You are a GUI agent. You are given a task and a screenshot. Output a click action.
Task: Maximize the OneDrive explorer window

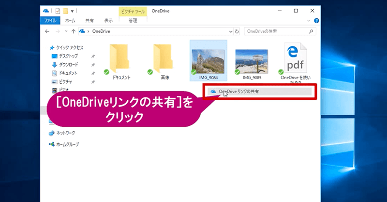point(296,11)
